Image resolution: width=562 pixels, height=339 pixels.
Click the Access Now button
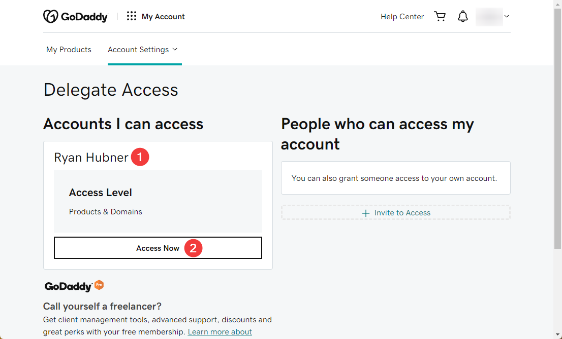pos(158,248)
